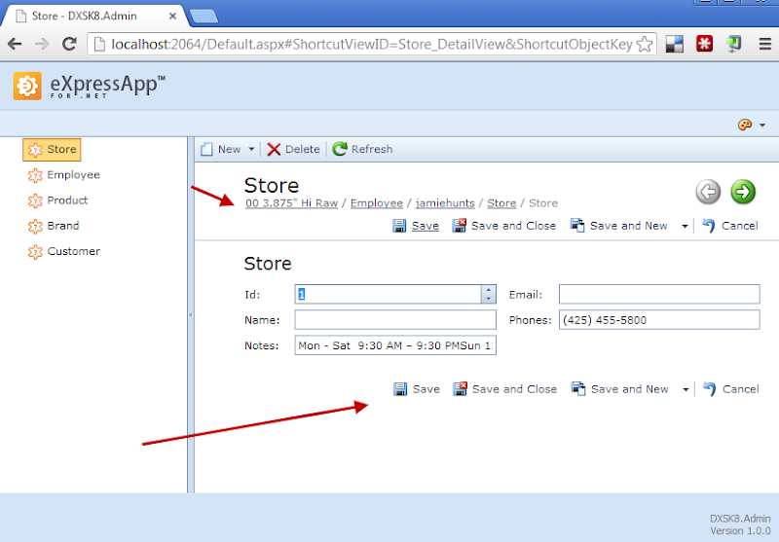Follow the jamiehunts breadcrumb link

tap(445, 203)
